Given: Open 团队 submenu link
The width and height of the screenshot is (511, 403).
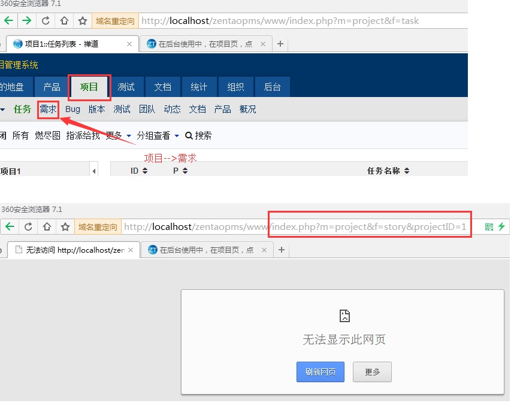Looking at the screenshot, I should tap(147, 109).
